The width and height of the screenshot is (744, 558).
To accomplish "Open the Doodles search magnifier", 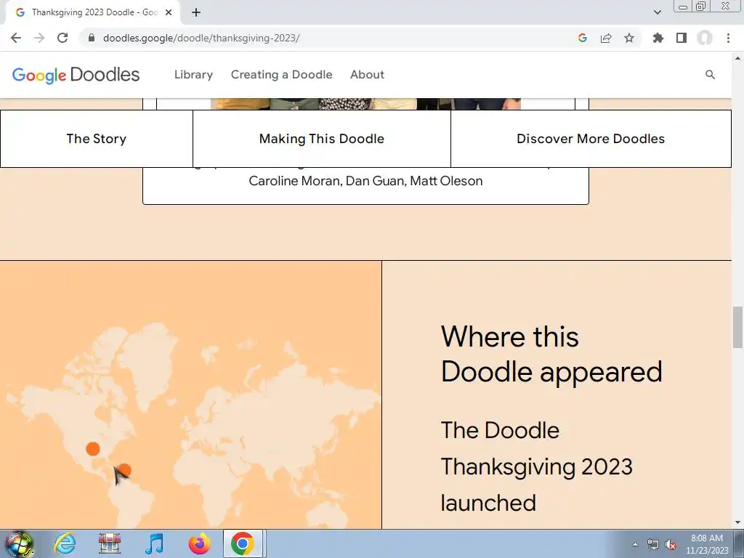I will click(x=711, y=75).
